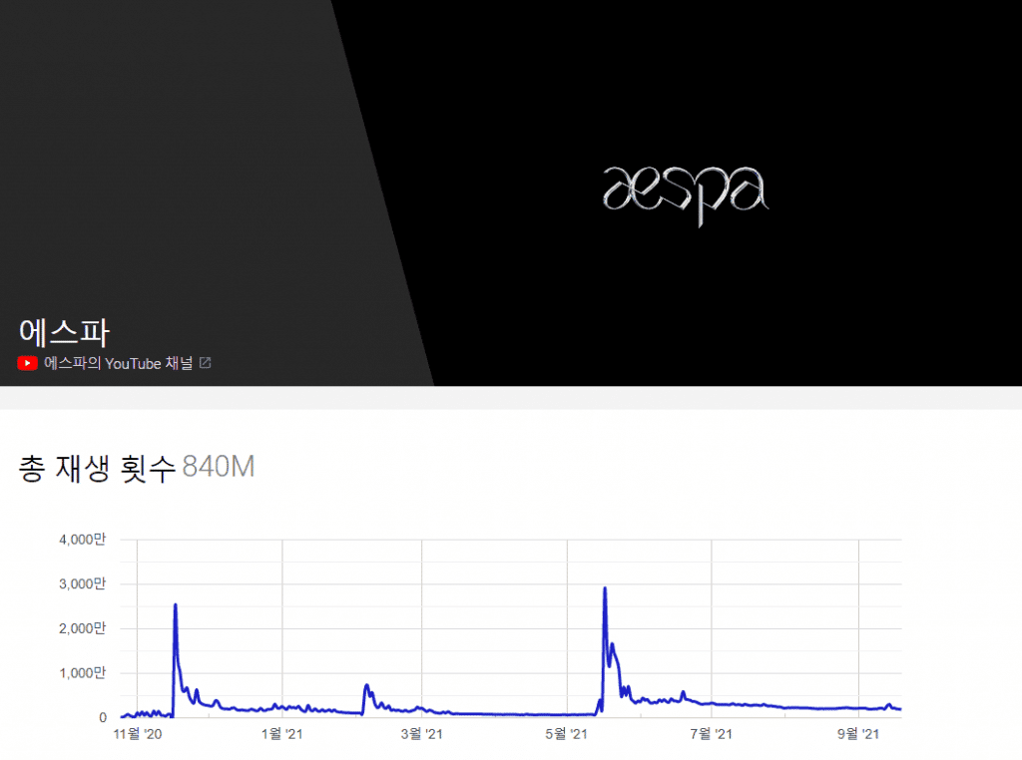Viewport: 1022px width, 760px height.
Task: Click the 3,000만 y-axis label
Action: 82,583
